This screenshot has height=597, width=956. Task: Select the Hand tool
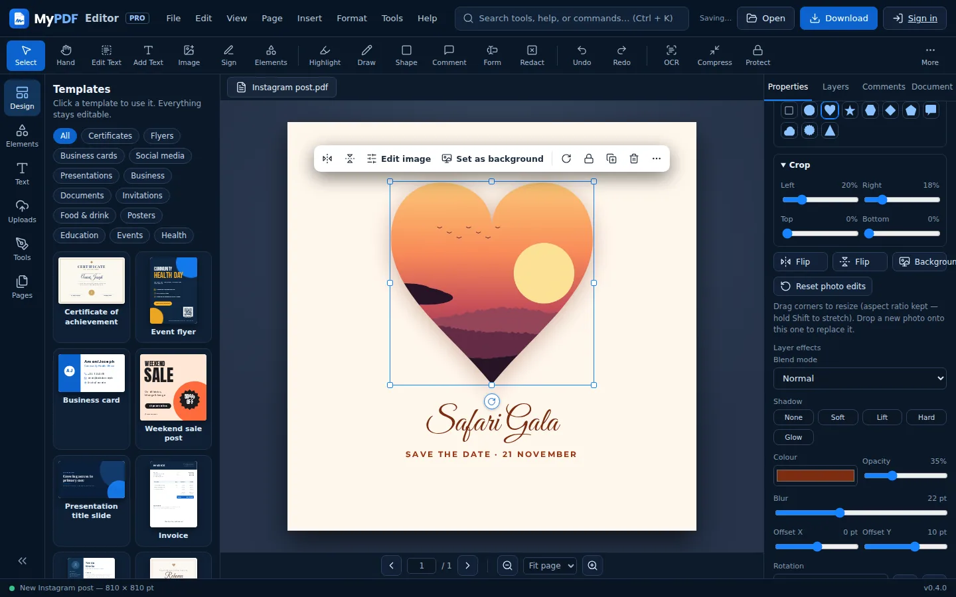(66, 55)
